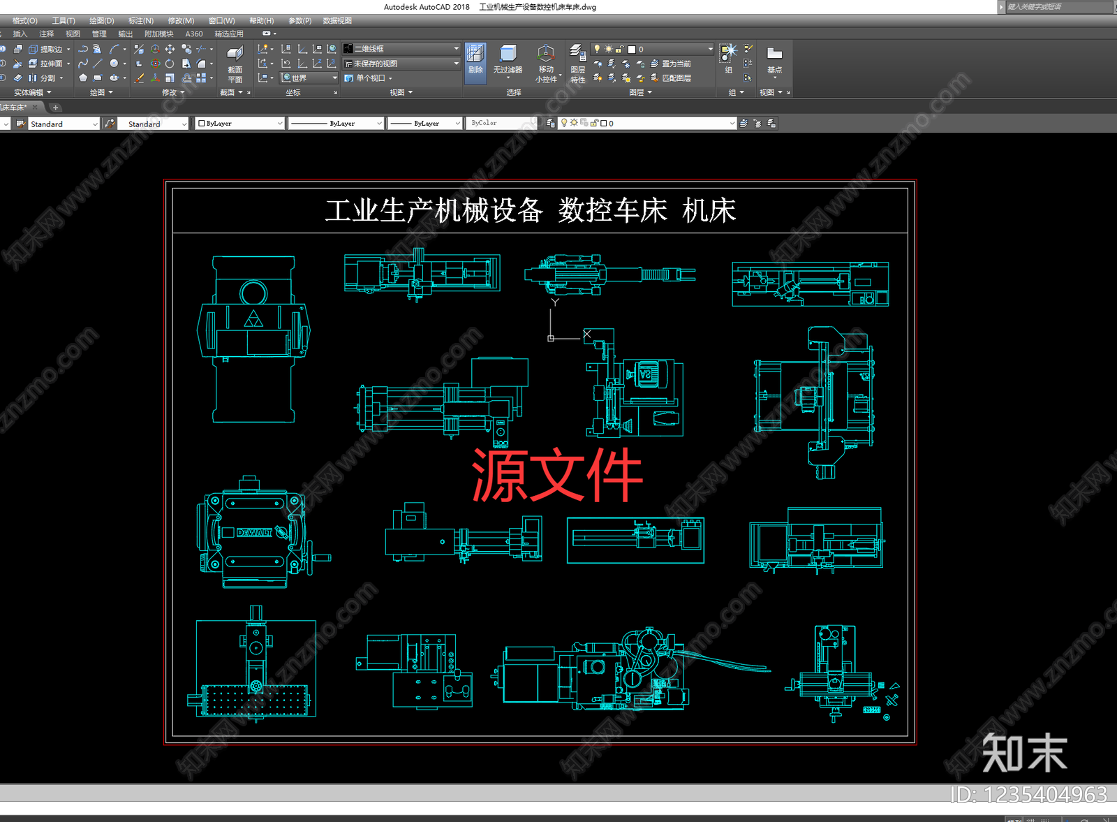
Task: Click the 提取边 (extract edges) tool
Action: tap(45, 50)
